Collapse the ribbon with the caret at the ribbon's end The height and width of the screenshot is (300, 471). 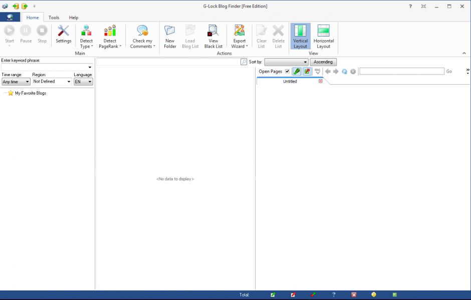tap(464, 53)
